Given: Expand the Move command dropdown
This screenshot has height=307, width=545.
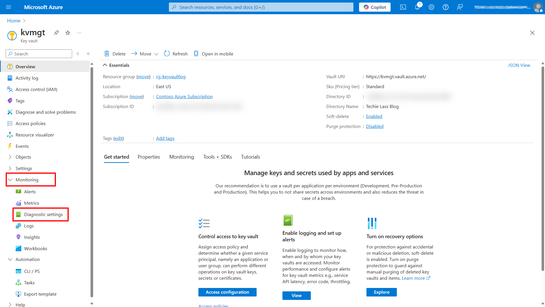Looking at the screenshot, I should pyautogui.click(x=157, y=53).
